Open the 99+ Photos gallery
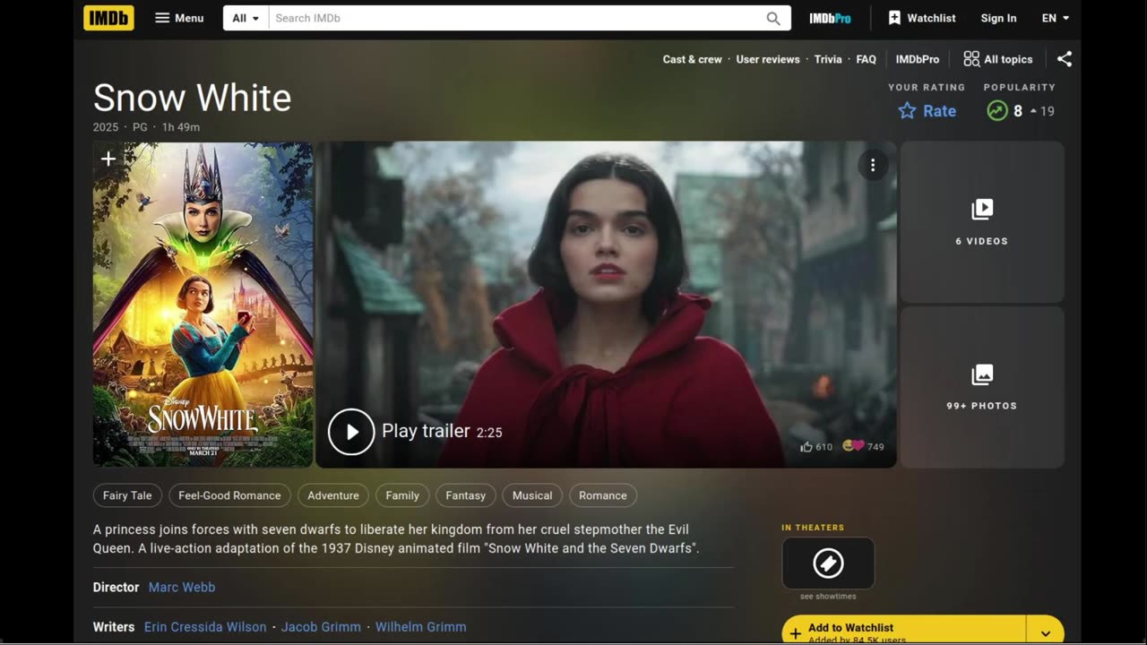 pos(982,387)
